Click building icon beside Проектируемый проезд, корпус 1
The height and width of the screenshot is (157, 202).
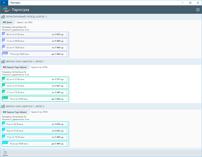pyautogui.click(x=3, y=17)
